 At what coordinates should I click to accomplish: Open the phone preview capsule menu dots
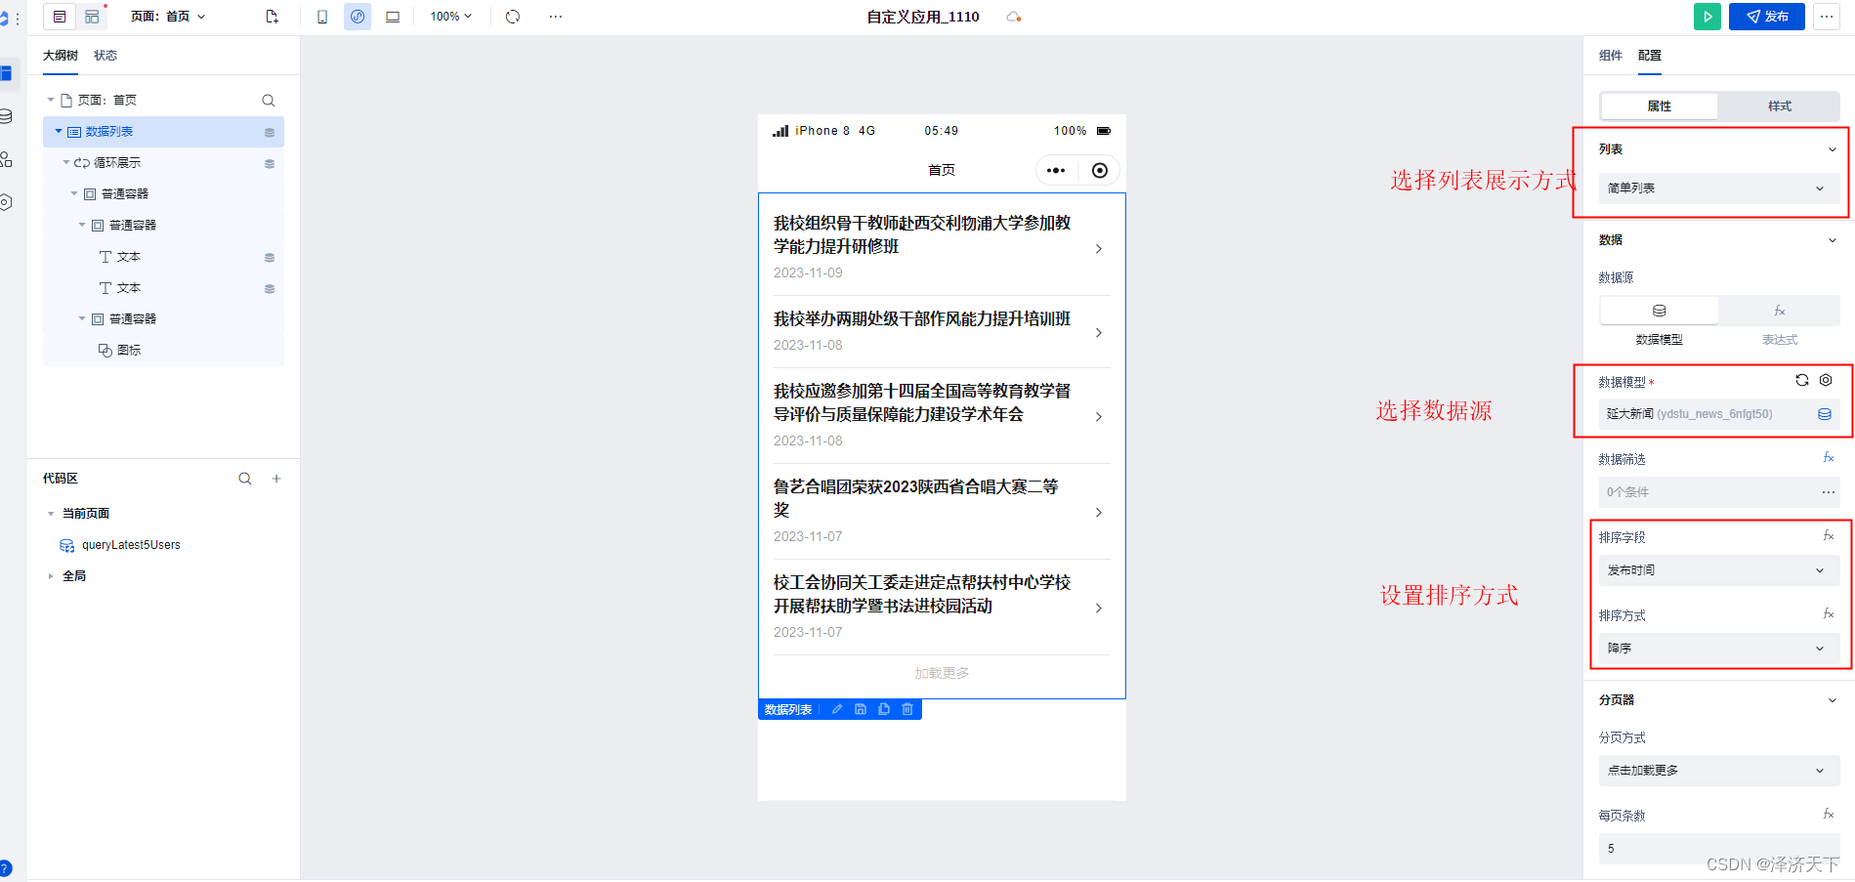1056,171
